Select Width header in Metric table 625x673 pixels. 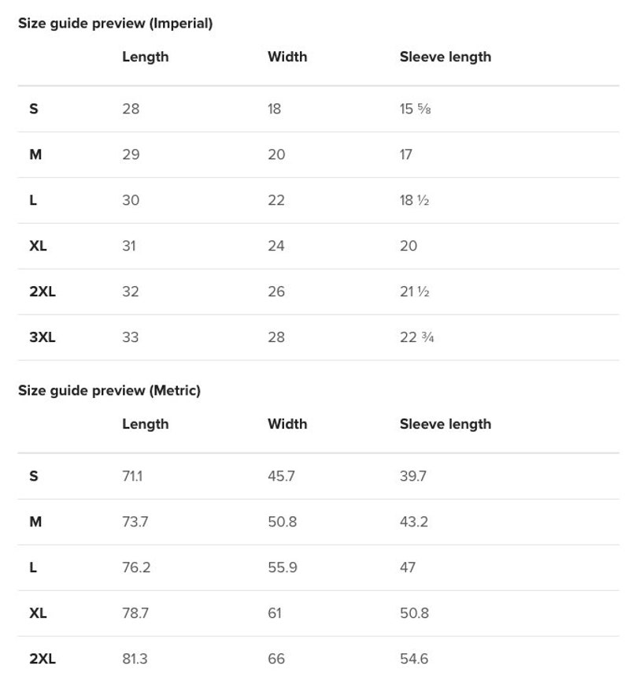click(x=287, y=424)
